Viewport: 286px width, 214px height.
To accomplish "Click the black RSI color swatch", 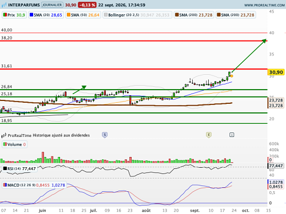I will [x=5, y=168].
